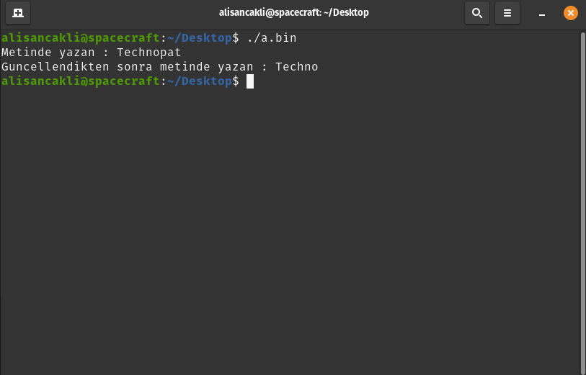
Task: Click the blue ~/Desktop on first prompt
Action: (199, 37)
